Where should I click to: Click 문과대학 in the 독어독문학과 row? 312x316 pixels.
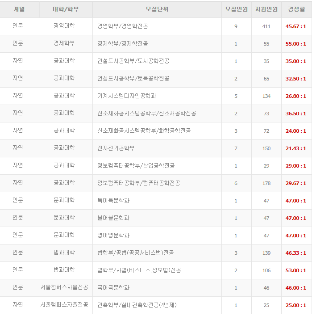pos(64,200)
